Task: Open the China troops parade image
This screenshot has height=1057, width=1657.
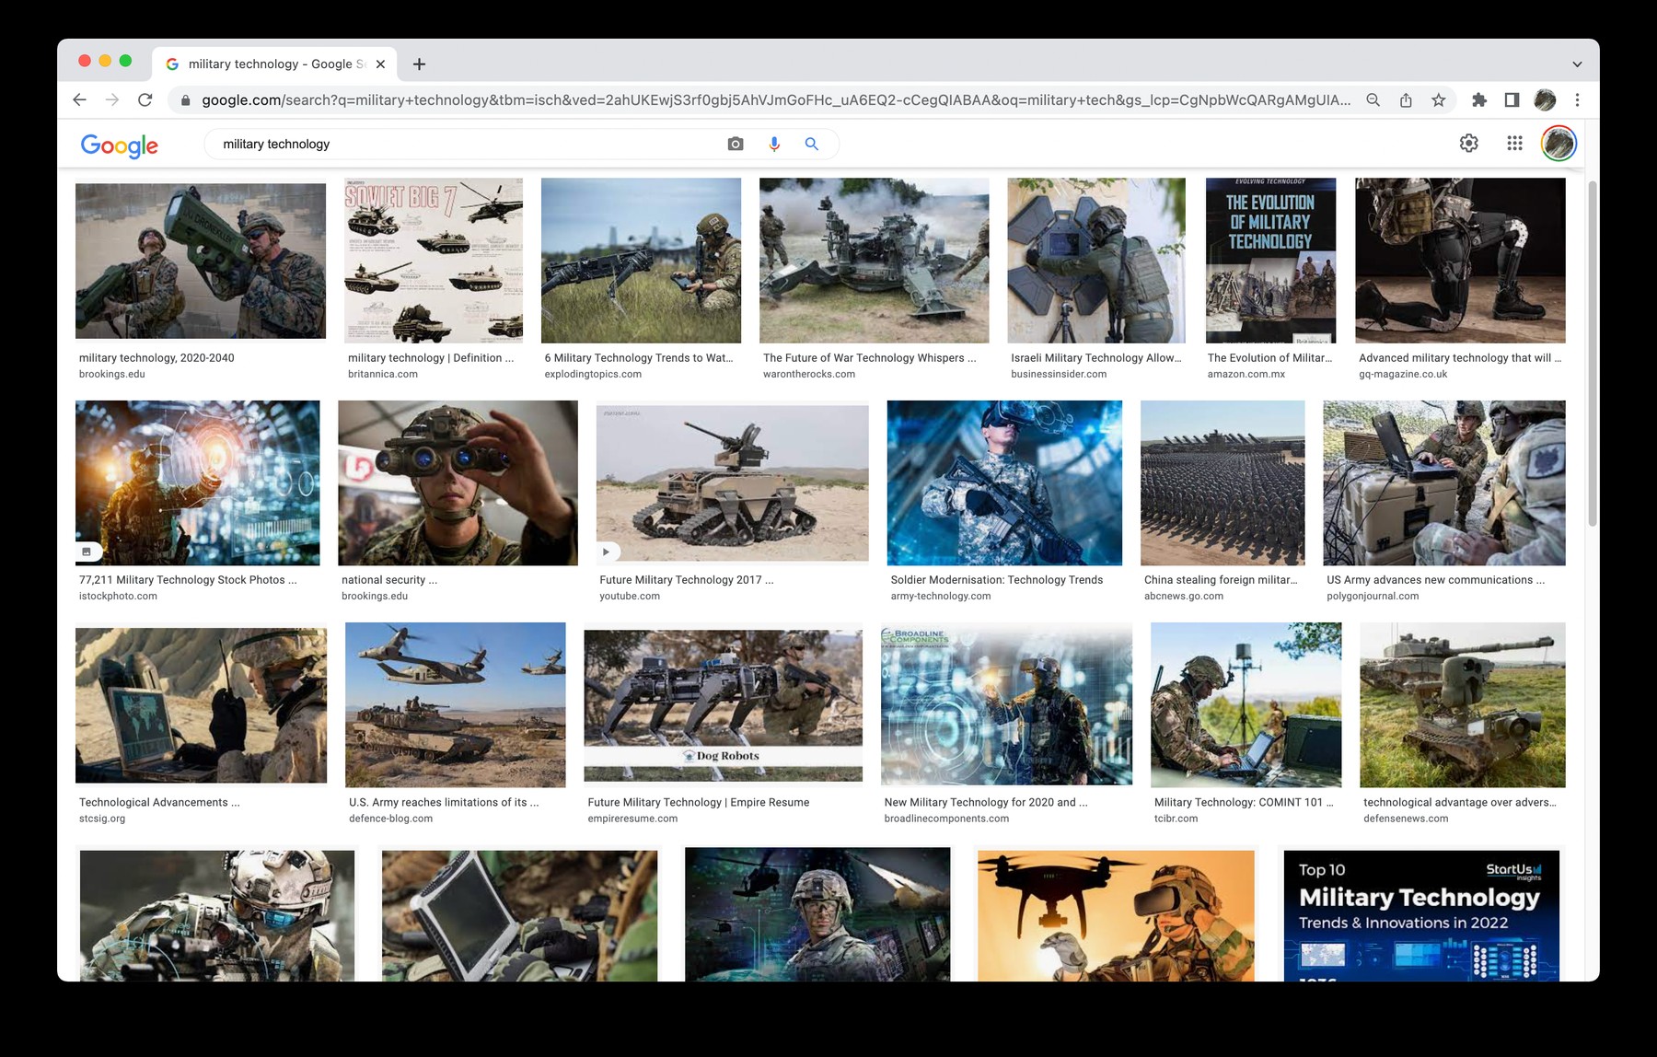Action: (x=1222, y=482)
